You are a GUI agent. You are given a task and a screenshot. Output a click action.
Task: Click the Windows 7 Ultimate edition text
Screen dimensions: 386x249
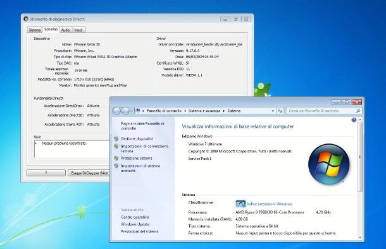[x=205, y=144]
